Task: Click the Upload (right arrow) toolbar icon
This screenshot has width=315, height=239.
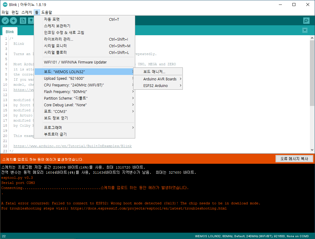Action: [13, 20]
